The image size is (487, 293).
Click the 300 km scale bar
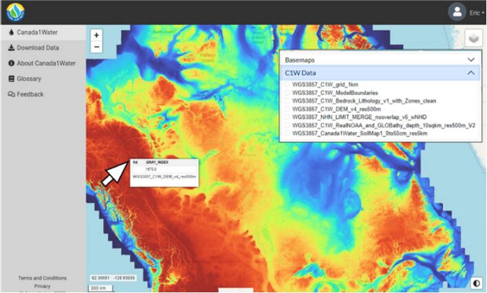100,288
